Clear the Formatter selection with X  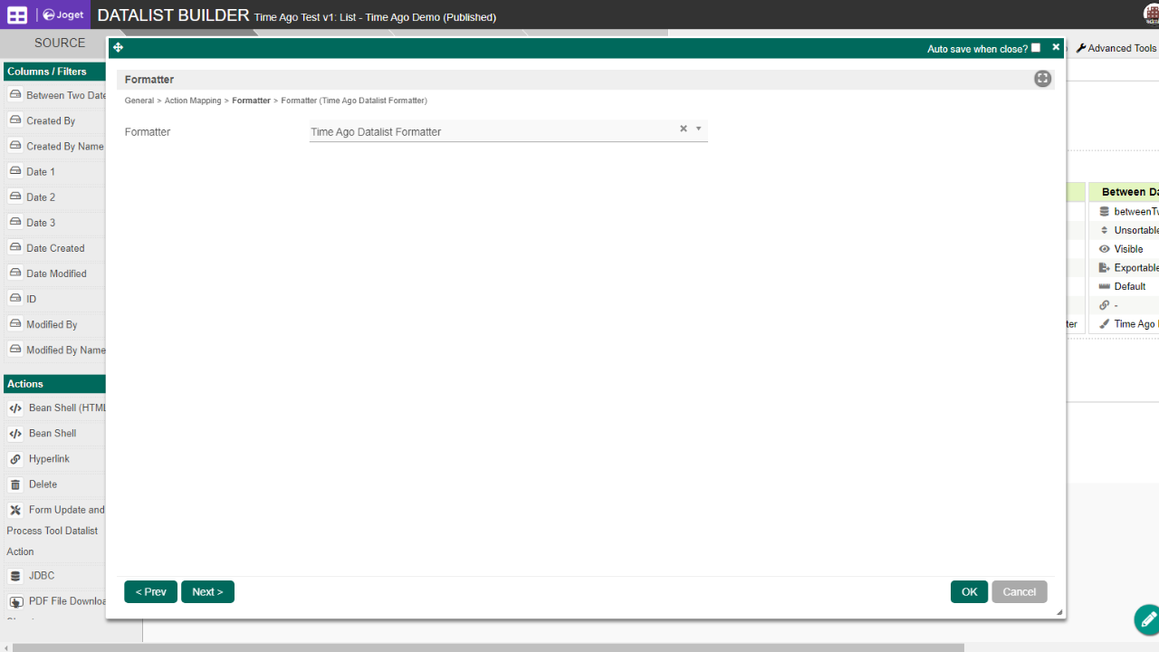[x=684, y=129]
